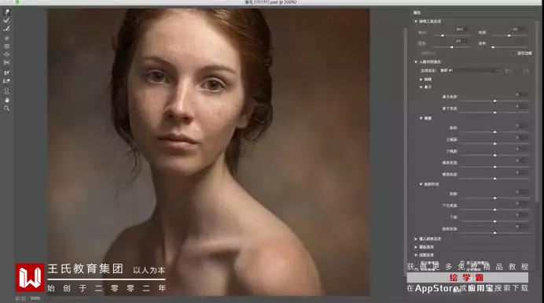This screenshot has height=303, width=544.
Task: Expand the Mask Options section
Action: point(416,247)
